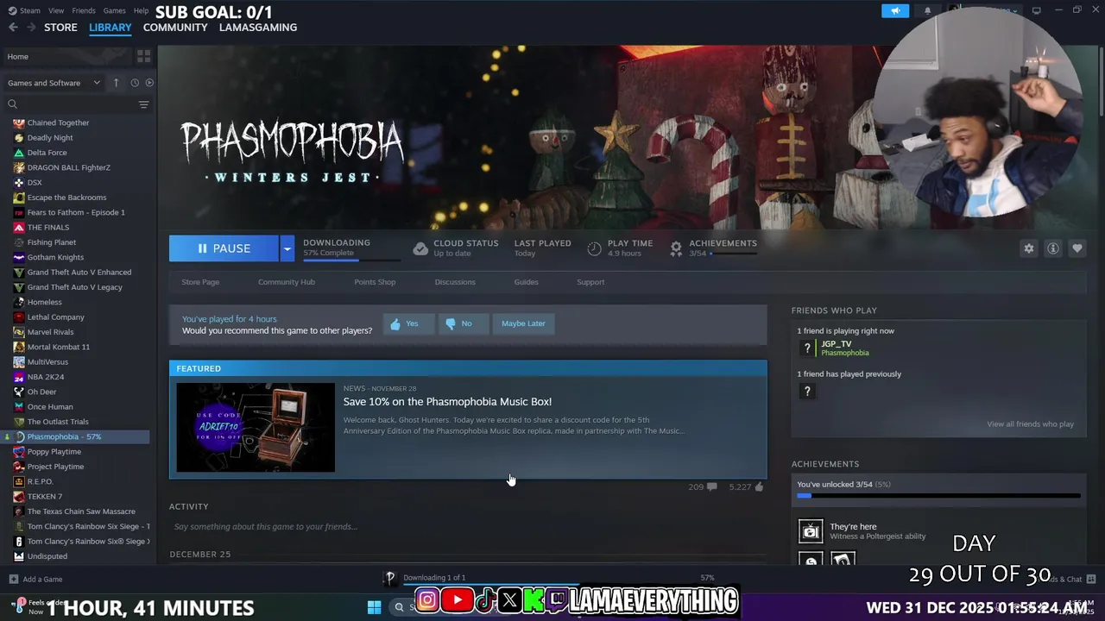The width and height of the screenshot is (1105, 621).
Task: Click the achievements unlocked progress bar
Action: (x=938, y=496)
